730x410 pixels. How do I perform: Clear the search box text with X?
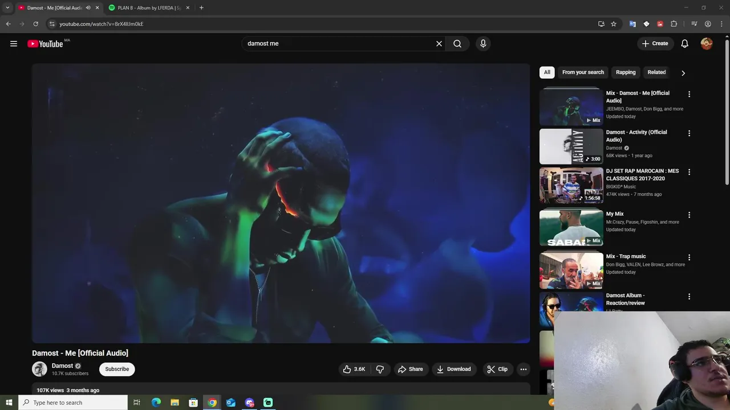[x=439, y=43]
